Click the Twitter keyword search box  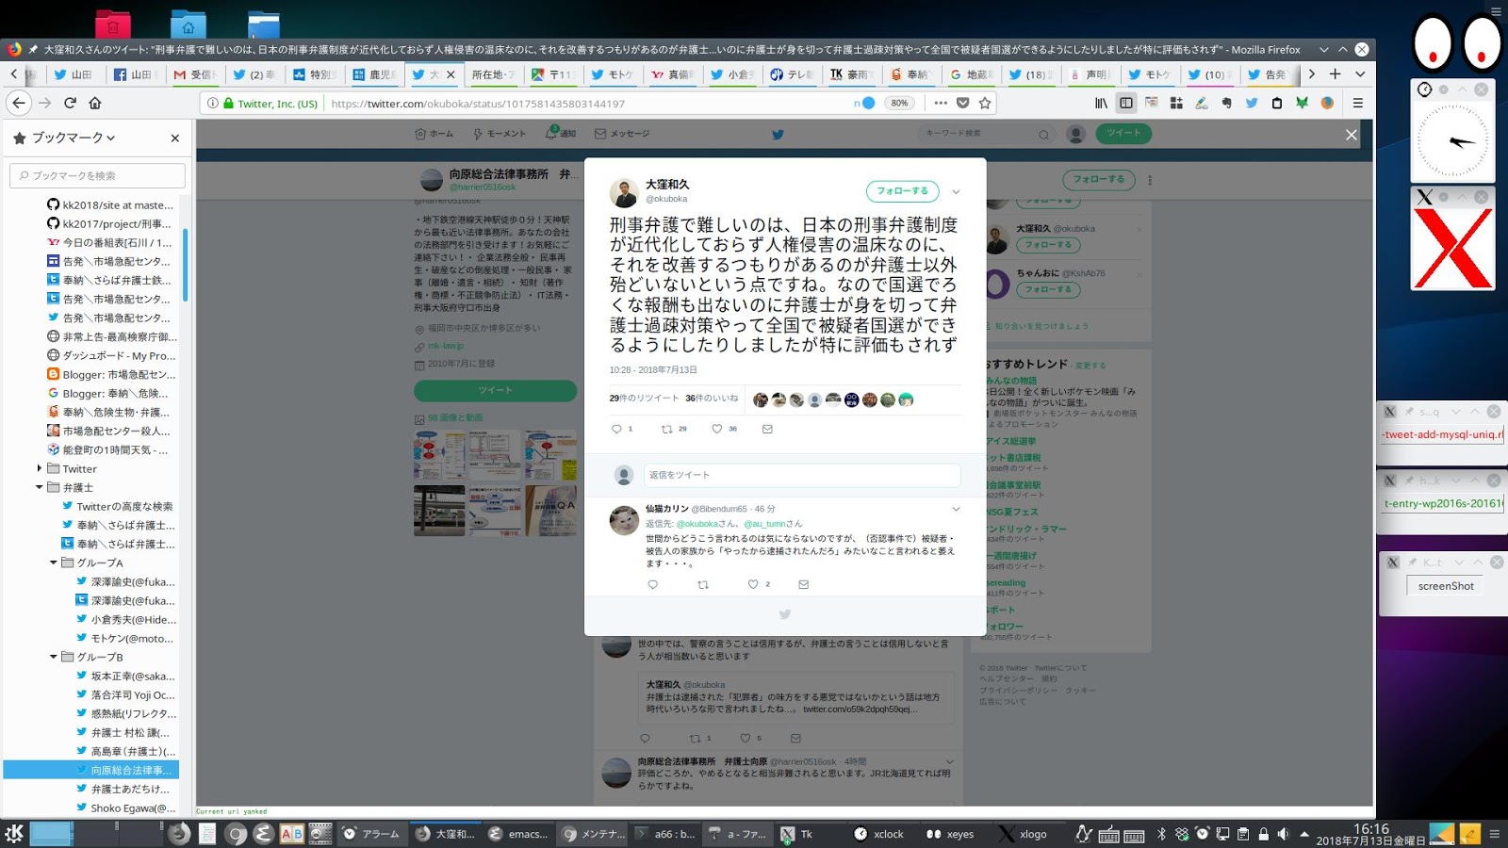pyautogui.click(x=986, y=134)
